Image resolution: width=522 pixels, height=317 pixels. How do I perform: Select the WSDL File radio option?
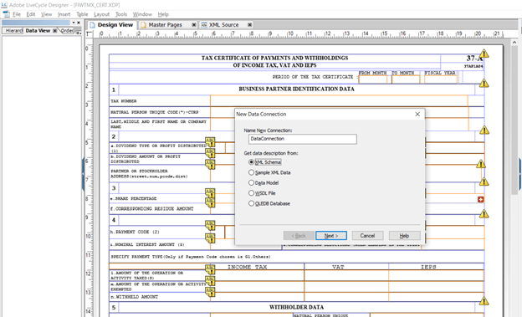pyautogui.click(x=251, y=193)
